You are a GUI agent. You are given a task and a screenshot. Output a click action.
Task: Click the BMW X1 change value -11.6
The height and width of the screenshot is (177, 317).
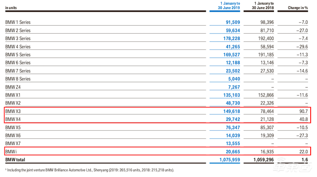303,95
